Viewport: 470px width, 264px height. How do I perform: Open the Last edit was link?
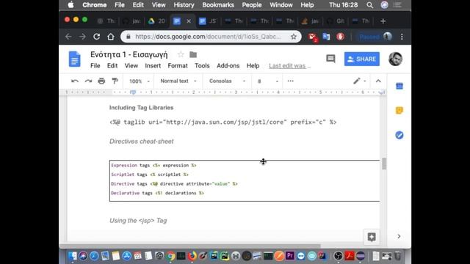289,66
